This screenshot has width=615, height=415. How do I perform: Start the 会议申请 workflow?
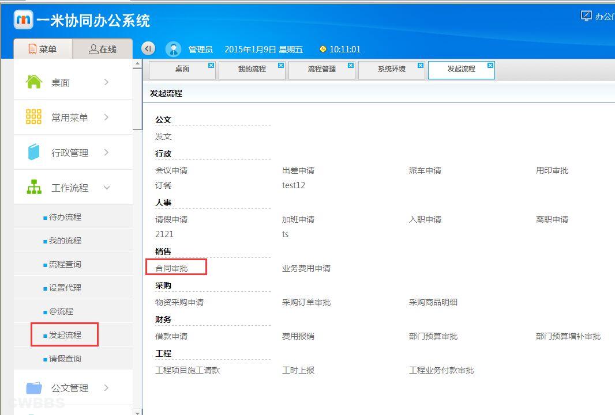(x=171, y=170)
